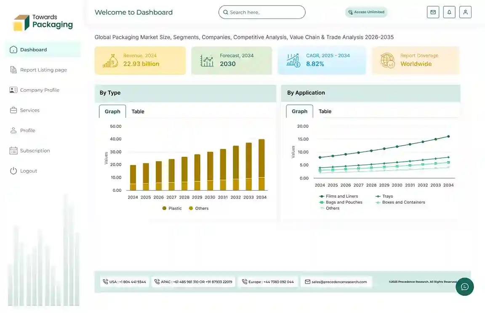
Task: Select the Graph tab under By Application
Action: [x=299, y=111]
